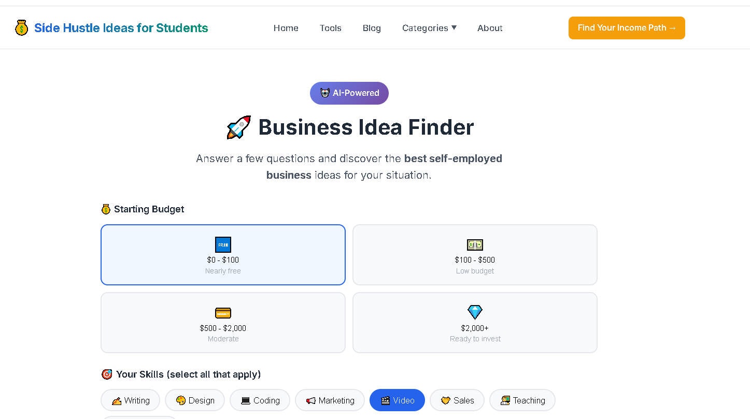Go to the Blog page
The image size is (750, 419).
point(371,28)
